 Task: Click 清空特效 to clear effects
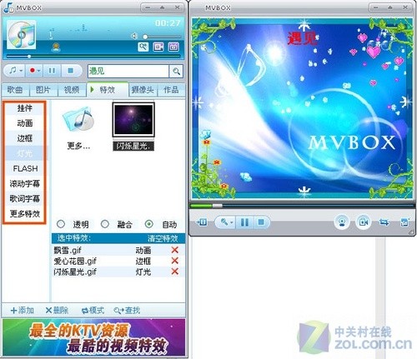163,238
